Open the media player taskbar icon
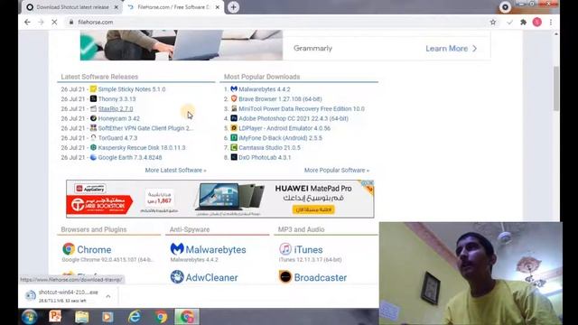Image resolution: width=578 pixels, height=325 pixels. coord(107,317)
